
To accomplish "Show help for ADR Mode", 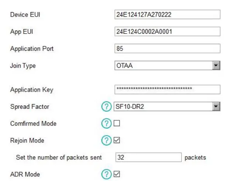I will point(106,174).
